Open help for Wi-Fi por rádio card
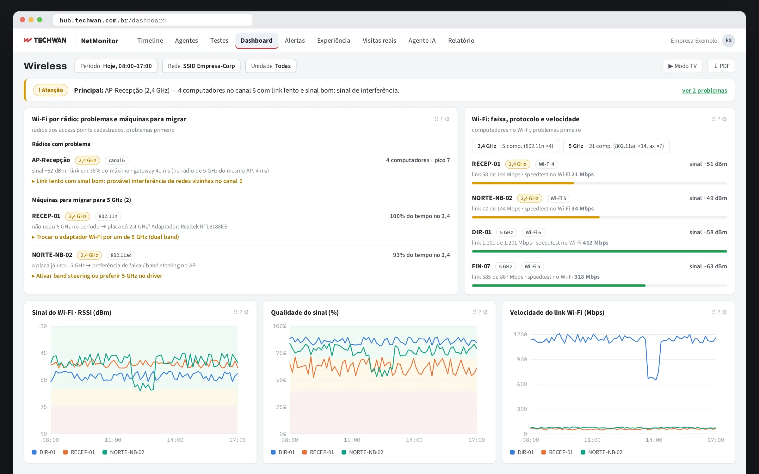The width and height of the screenshot is (759, 474). (441, 119)
